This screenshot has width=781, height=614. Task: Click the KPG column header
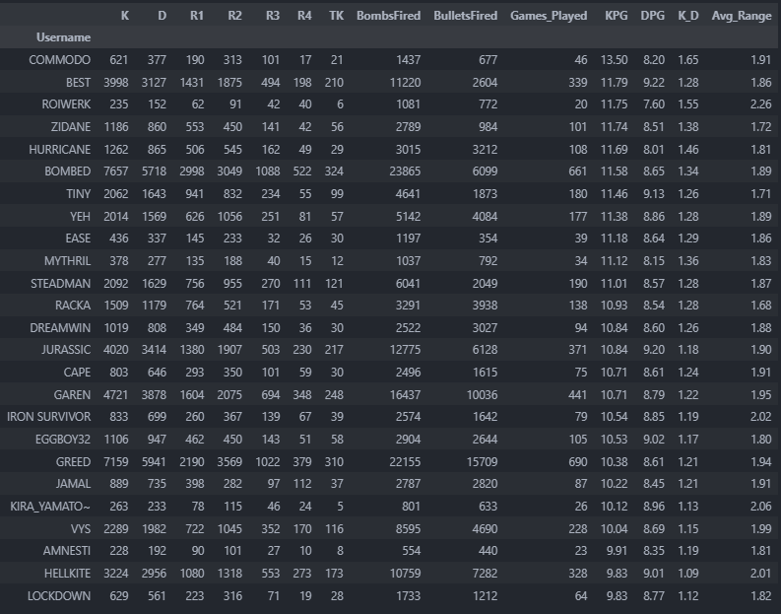615,16
